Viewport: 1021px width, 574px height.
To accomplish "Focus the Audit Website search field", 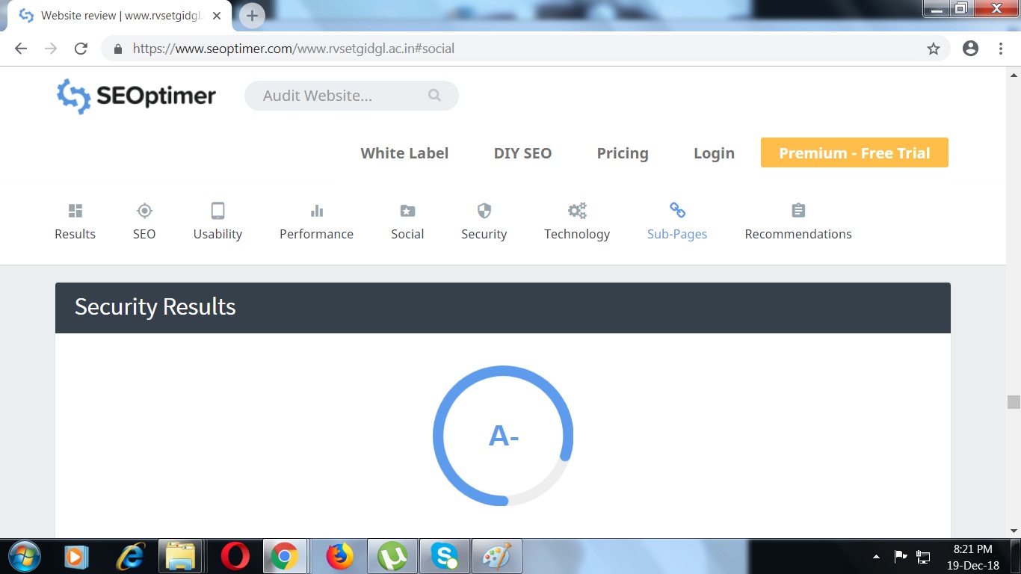I will [x=336, y=96].
